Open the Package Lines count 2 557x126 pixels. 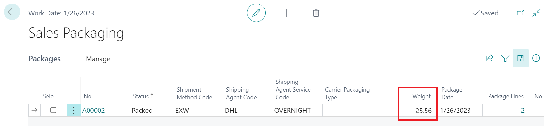(522, 111)
